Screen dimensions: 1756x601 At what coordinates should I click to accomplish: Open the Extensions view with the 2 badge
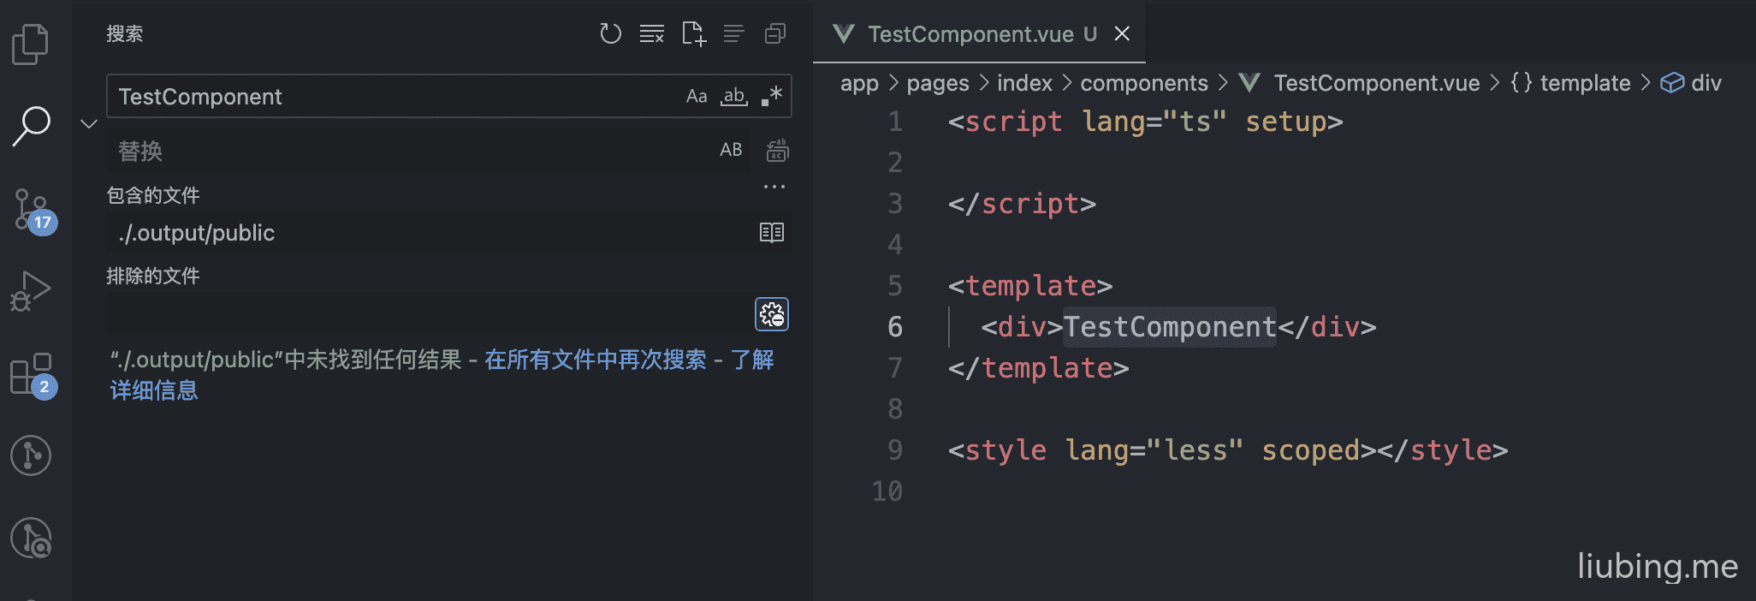click(x=33, y=375)
